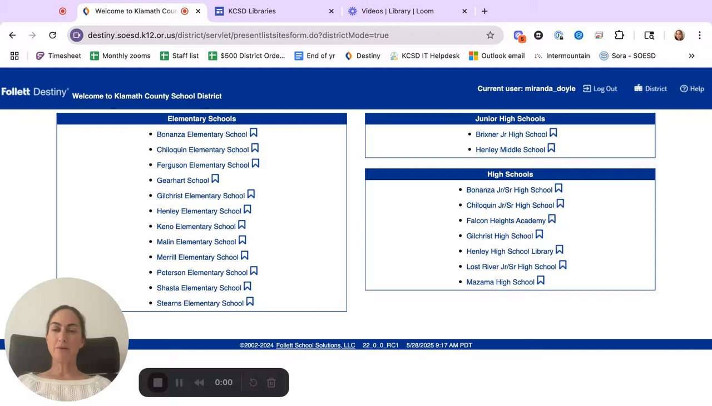Bookmark Chiloquin Jr/Sr High School icon
The height and width of the screenshot is (406, 712).
[x=560, y=204]
